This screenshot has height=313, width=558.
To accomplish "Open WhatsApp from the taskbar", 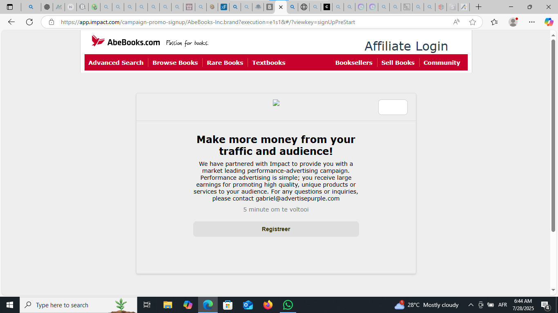I will (288, 305).
